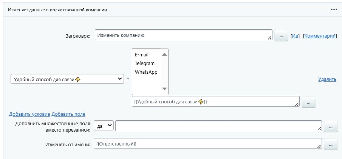This screenshot has width=342, height=159.
Task: Click the ellipsis button beside the Удобный способ value field
Action: (308, 102)
